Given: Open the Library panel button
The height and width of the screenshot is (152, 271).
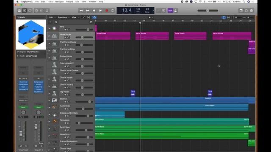Looking at the screenshot, I should click(19, 11).
